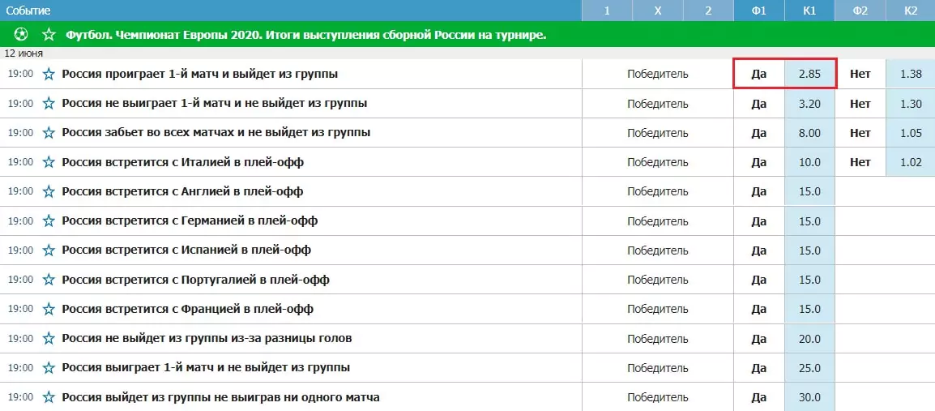Star the 'встретится с Испанией' row

[49, 250]
